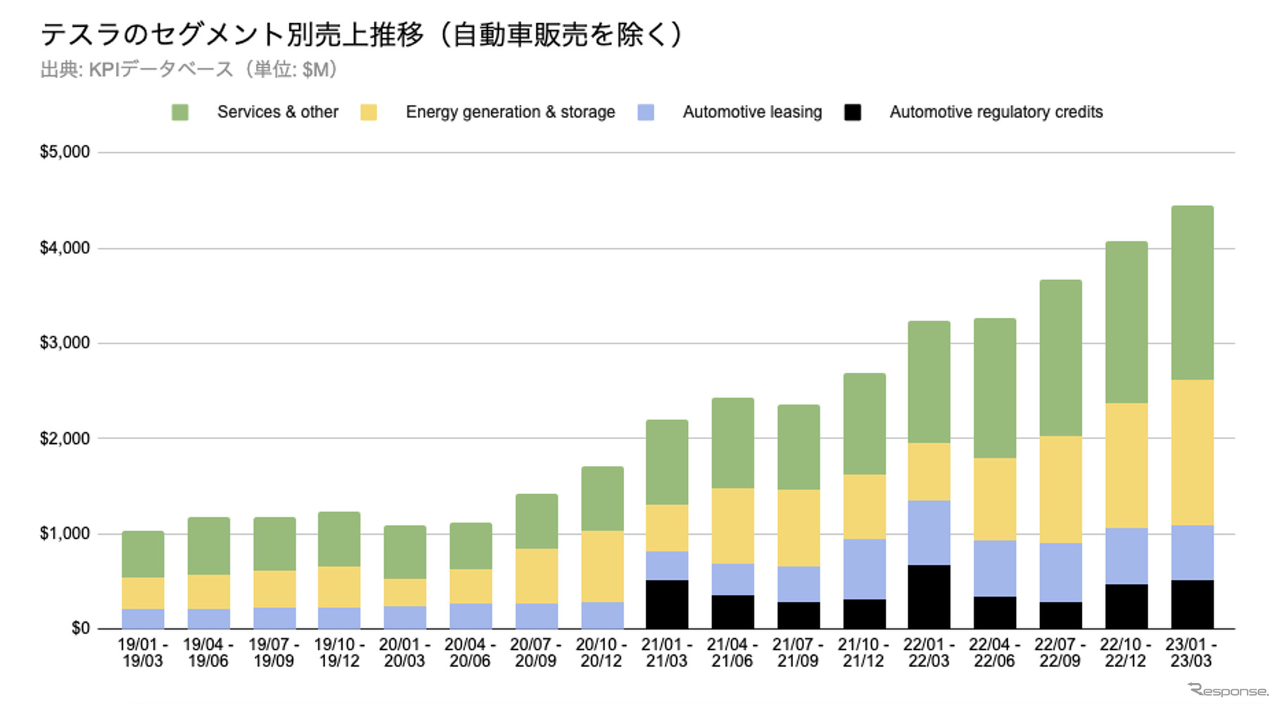The width and height of the screenshot is (1277, 705).
Task: Click the yellow segment of the 22/07 - 22/09 bar
Action: point(1060,489)
